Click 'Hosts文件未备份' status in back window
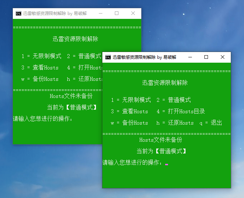244x198 pixels. point(71,96)
